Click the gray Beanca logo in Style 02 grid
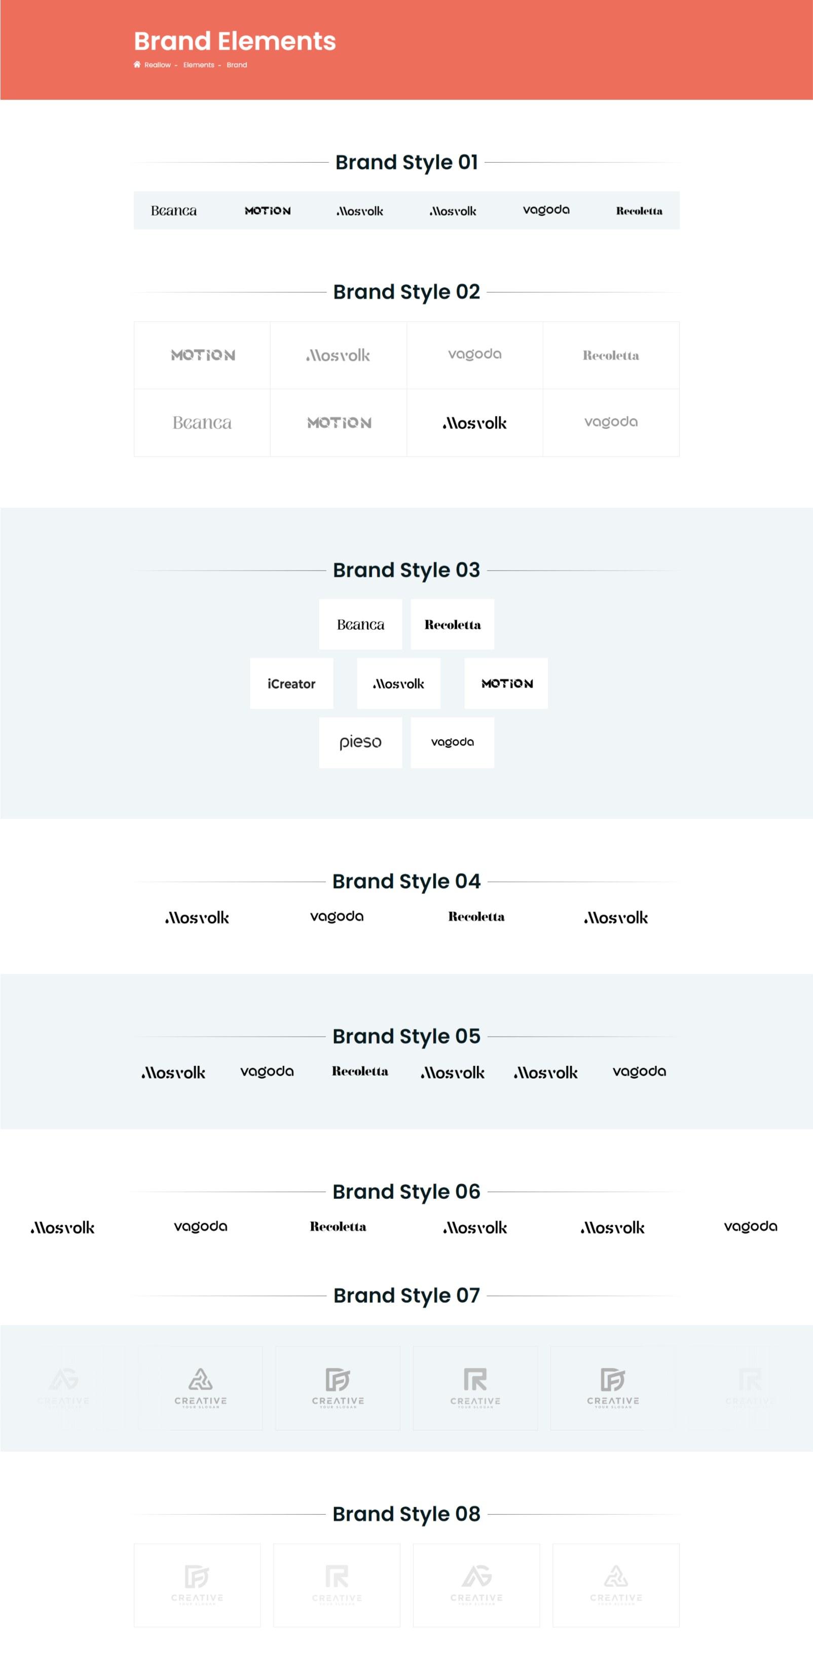The width and height of the screenshot is (813, 1674). (x=202, y=423)
